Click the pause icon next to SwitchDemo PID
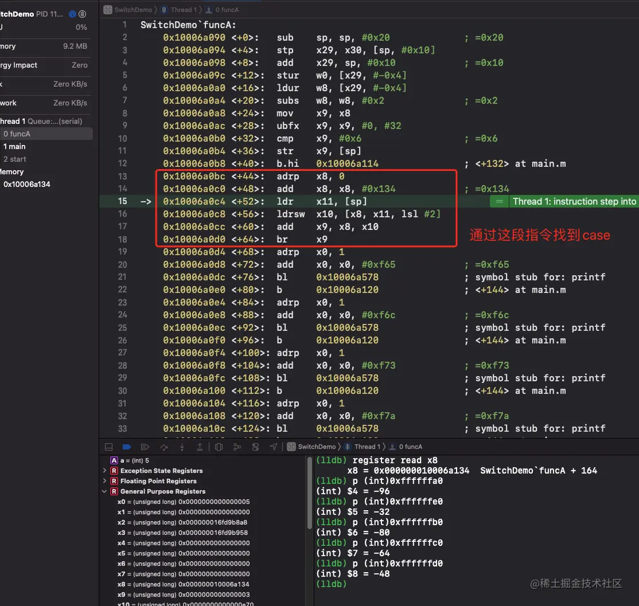 83,14
